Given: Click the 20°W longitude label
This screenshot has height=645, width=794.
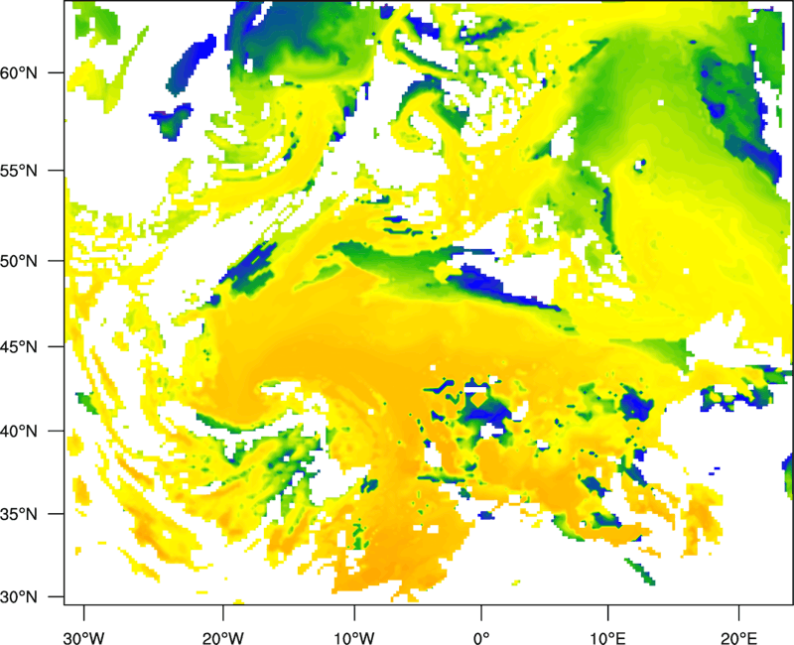Looking at the screenshot, I should [x=222, y=638].
